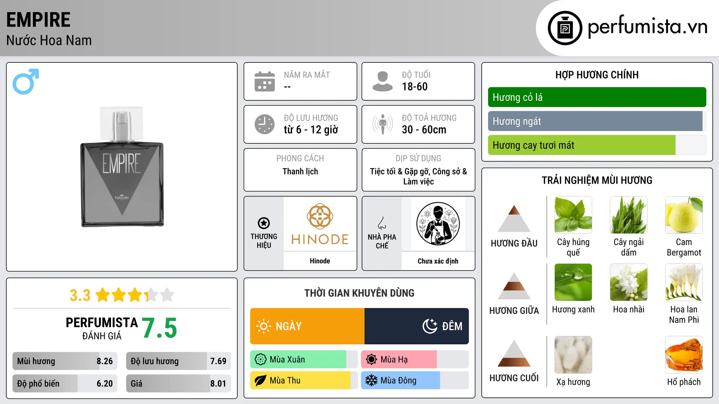
Task: Click the Hương đầu pyramid icon
Action: point(514,218)
